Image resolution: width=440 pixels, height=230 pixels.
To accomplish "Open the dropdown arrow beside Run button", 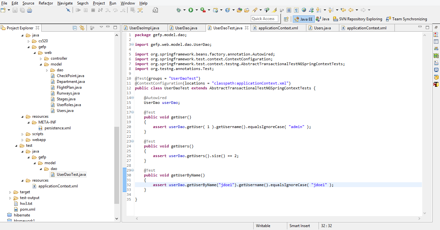I will 196,10.
